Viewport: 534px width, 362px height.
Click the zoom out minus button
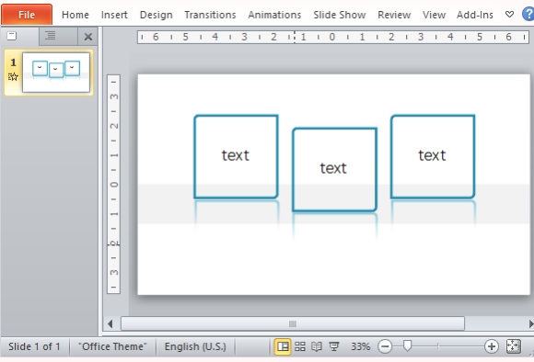385,346
